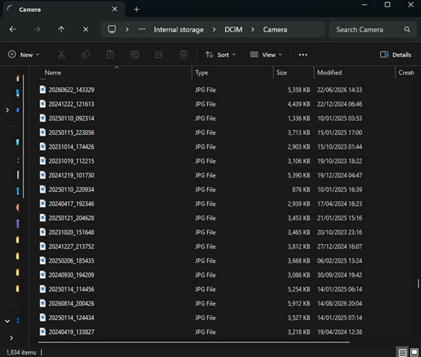The width and height of the screenshot is (421, 357).
Task: Navigate to DCIM breadcrumb
Action: tap(233, 29)
